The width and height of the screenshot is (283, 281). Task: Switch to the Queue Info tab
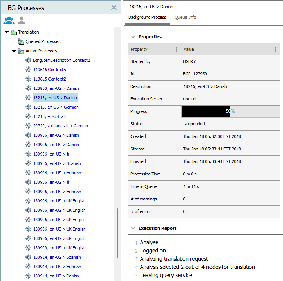click(185, 17)
